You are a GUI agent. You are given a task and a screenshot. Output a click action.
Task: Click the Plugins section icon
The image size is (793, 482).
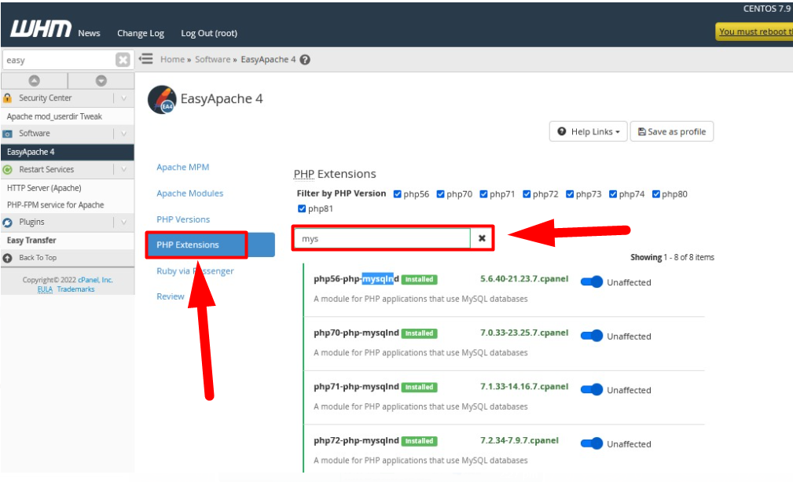8,223
